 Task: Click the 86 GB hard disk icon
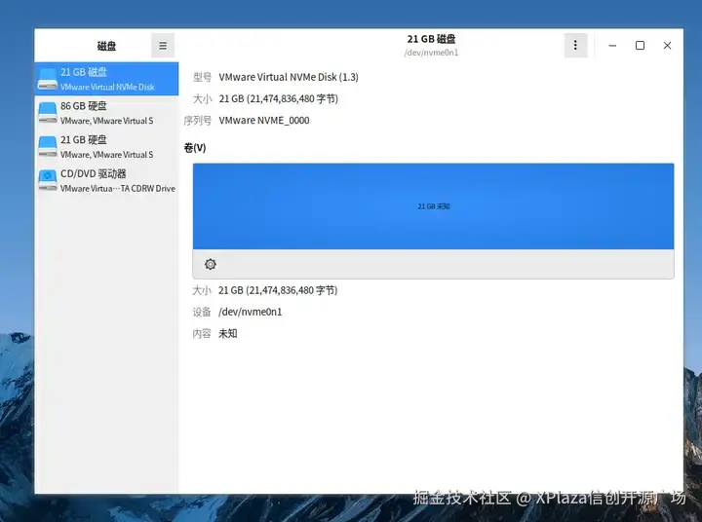point(47,113)
